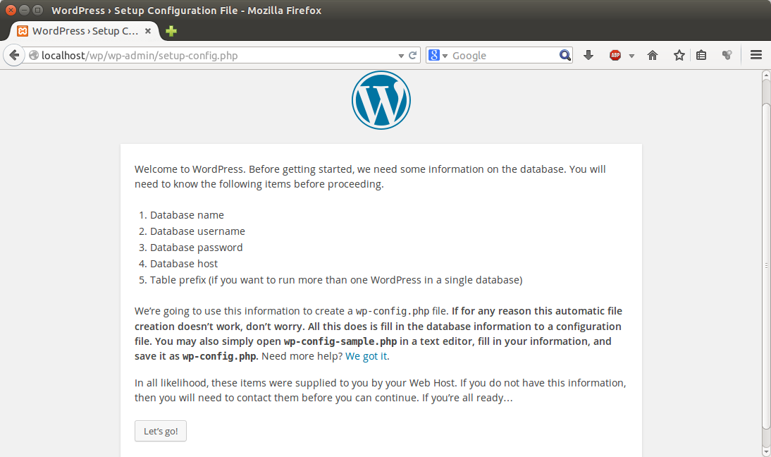Go to the Firefox home page icon
Screen dimensions: 771x457
coord(653,55)
